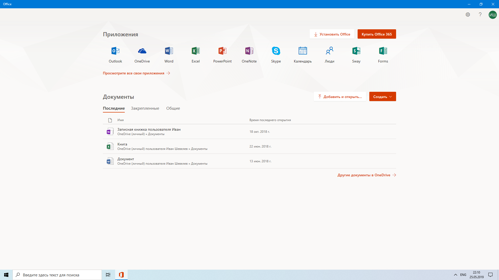Open settings gear in Office header

[468, 15]
